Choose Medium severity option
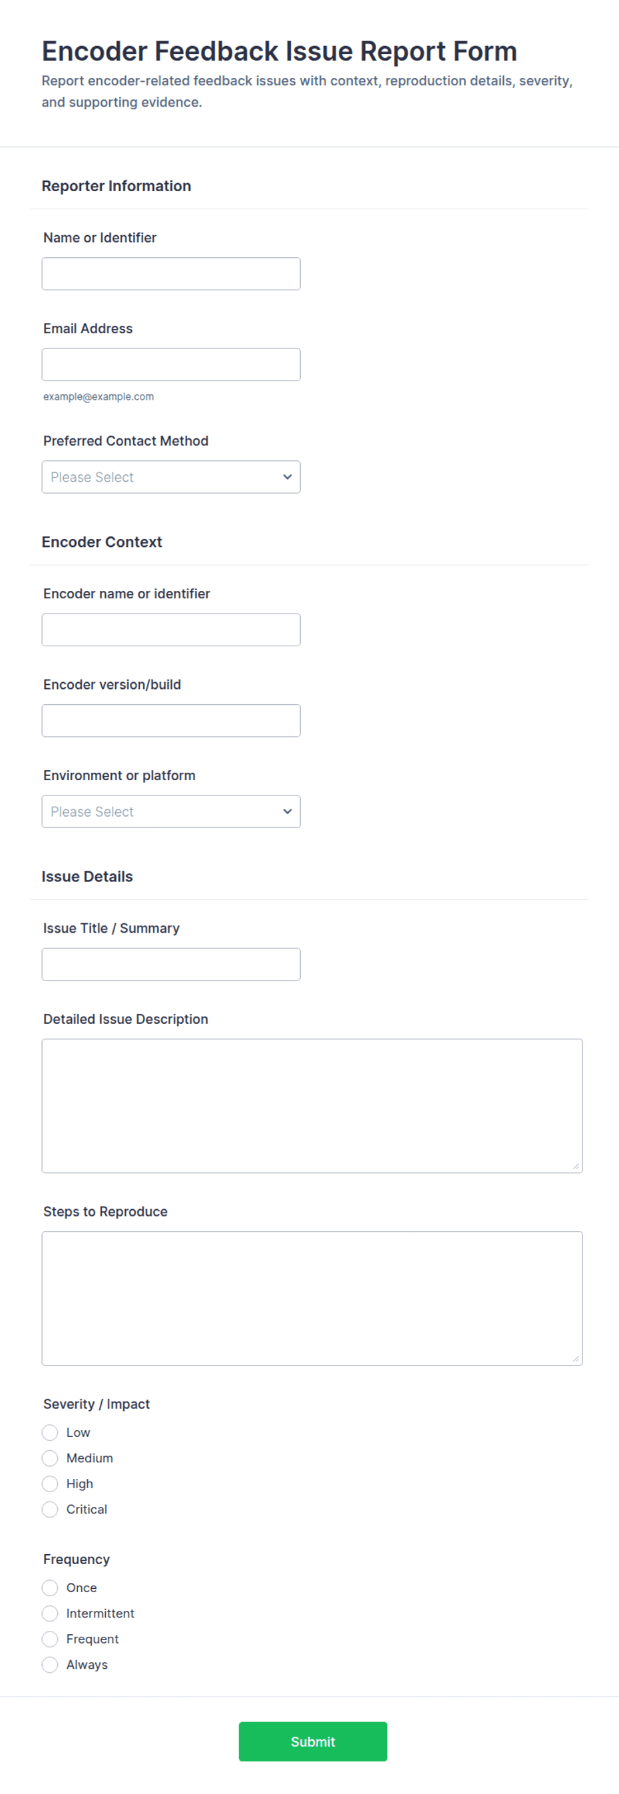619x1794 pixels. (x=50, y=1458)
